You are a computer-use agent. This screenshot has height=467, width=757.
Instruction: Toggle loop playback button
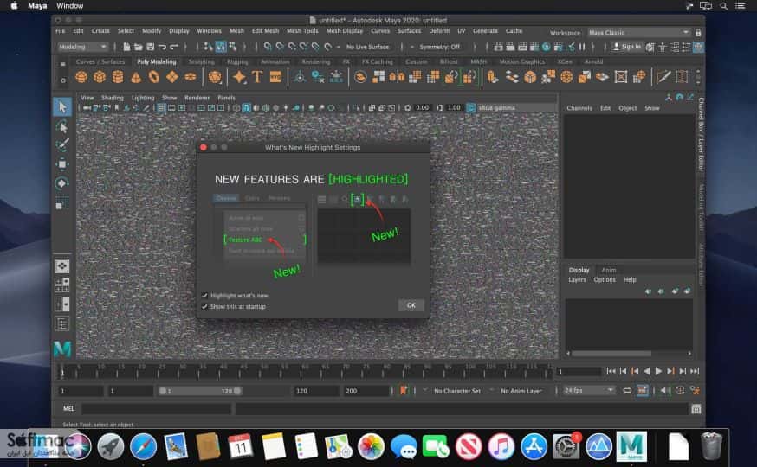tap(627, 391)
